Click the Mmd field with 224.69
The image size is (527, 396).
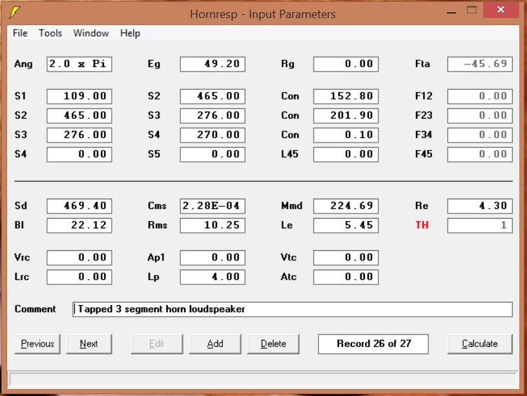(346, 206)
